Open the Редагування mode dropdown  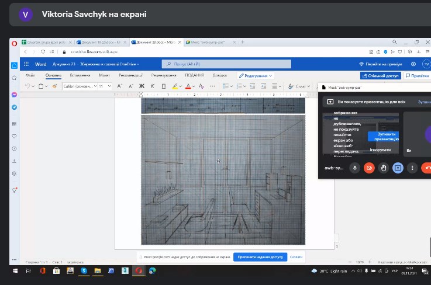(x=256, y=75)
